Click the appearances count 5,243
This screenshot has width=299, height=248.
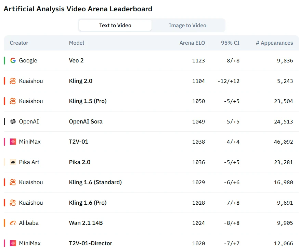285,81
